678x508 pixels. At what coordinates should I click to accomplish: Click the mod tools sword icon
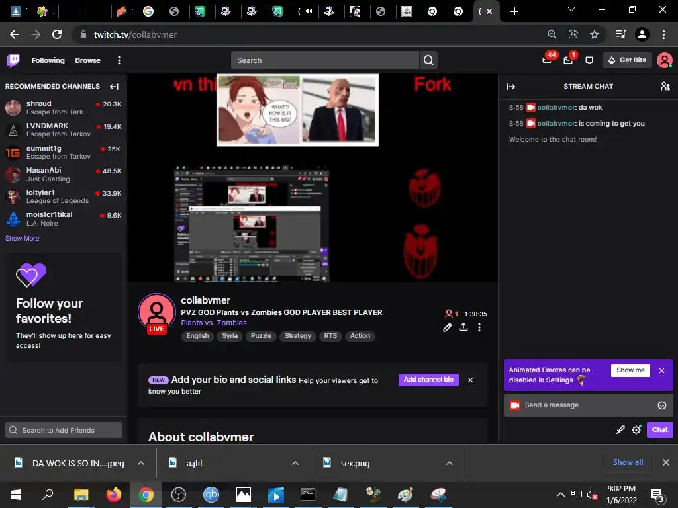pyautogui.click(x=620, y=430)
